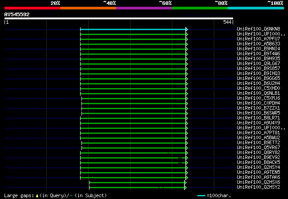Click the UniRef100_Q8RY82 label
This screenshot has width=288, height=199.
coord(258,153)
